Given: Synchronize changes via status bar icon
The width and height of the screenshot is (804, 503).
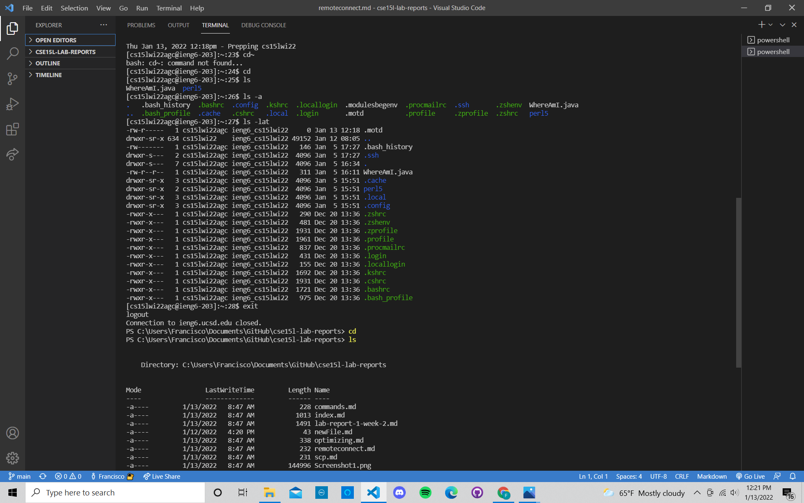Looking at the screenshot, I should (x=43, y=476).
